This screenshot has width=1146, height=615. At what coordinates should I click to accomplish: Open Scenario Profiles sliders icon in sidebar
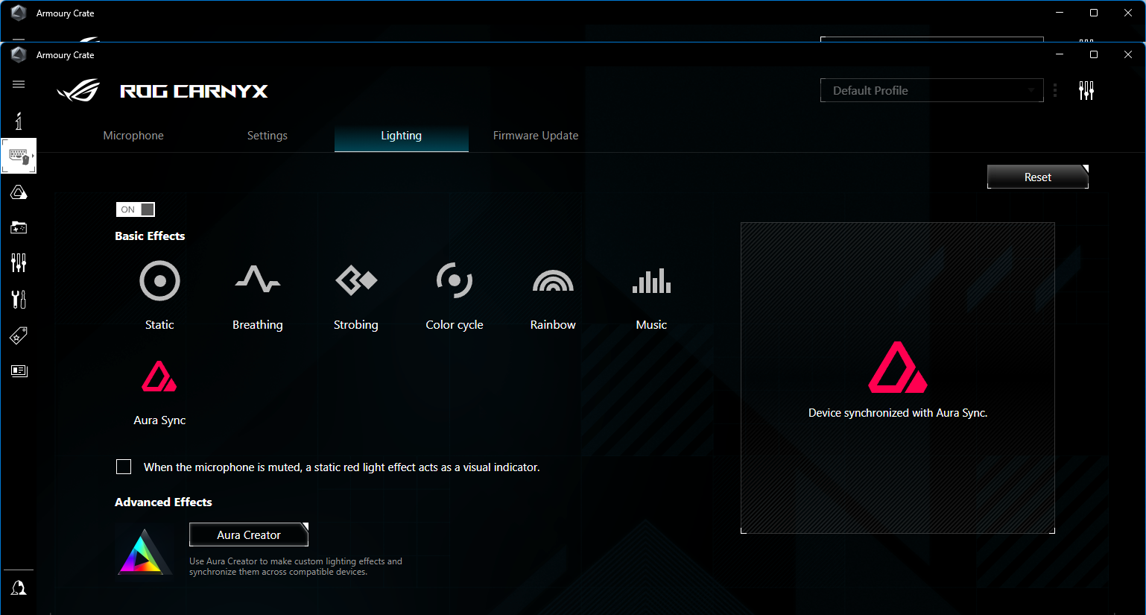coord(19,262)
